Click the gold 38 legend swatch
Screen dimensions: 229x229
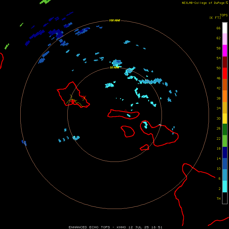coord(225,108)
